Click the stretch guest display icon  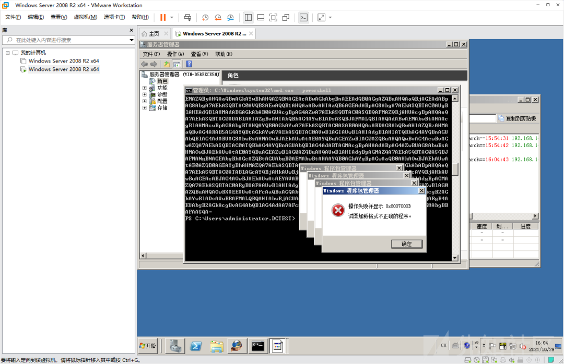tap(321, 17)
